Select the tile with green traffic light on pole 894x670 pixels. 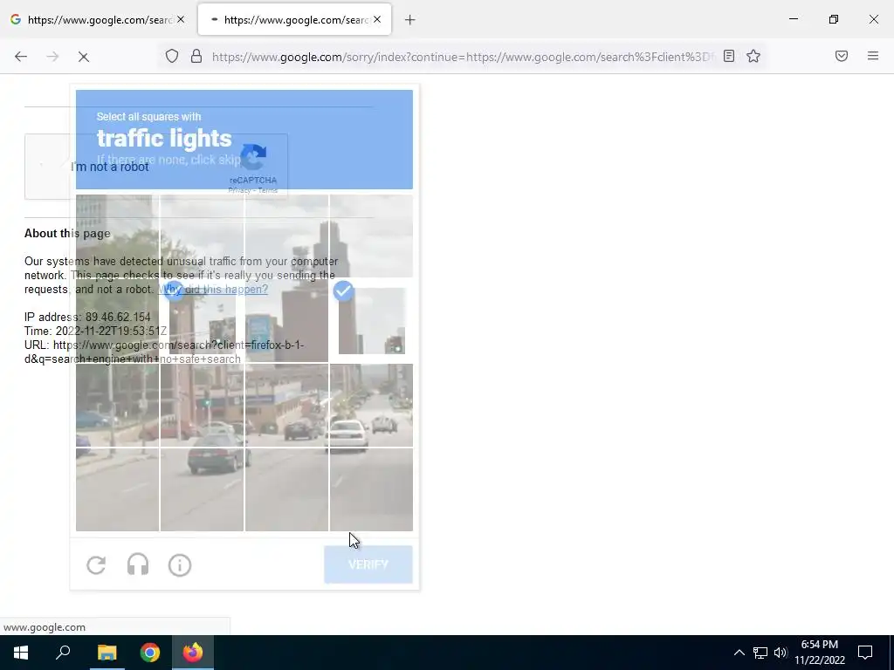click(203, 405)
